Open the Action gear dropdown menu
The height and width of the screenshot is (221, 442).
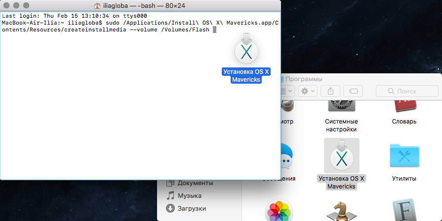point(308,91)
